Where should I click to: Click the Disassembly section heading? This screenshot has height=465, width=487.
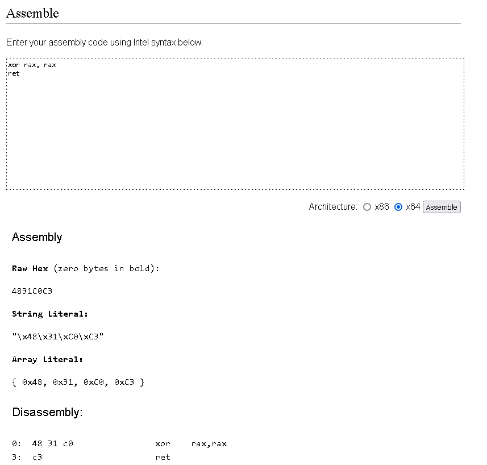click(47, 412)
